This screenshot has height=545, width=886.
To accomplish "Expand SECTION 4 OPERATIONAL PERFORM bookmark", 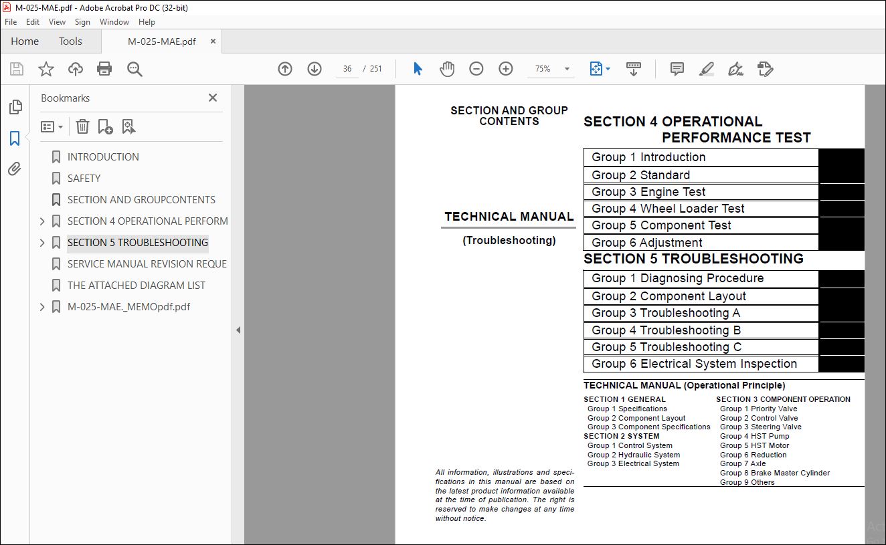I will coord(42,221).
